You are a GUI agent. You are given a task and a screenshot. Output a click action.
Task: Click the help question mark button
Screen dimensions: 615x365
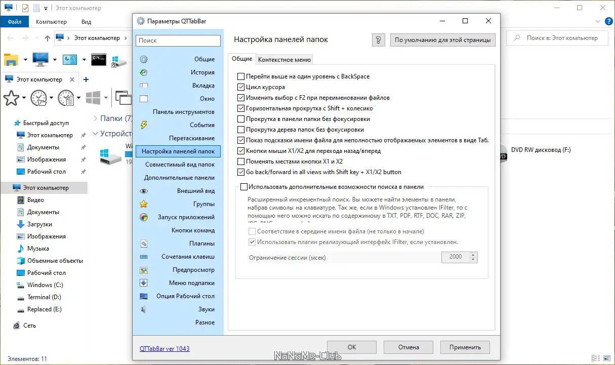coord(379,40)
